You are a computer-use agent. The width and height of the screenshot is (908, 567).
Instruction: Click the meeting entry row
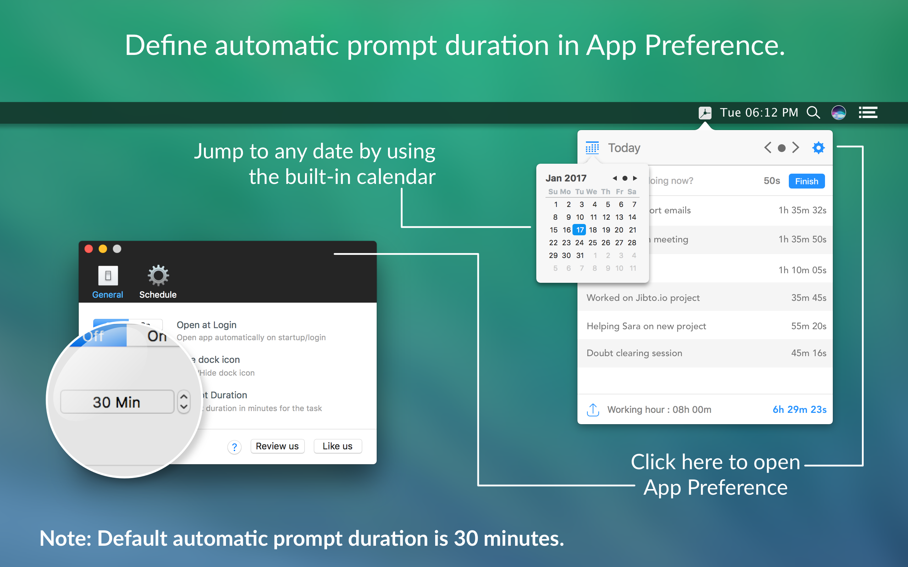click(x=741, y=240)
